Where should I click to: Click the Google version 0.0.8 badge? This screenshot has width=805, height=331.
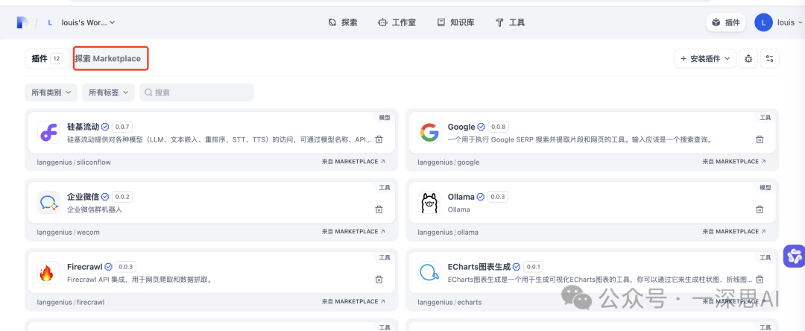point(498,127)
